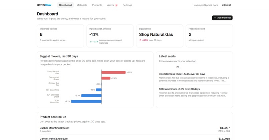
Task: Click the $1.0237 unit cost value
Action: point(225,128)
